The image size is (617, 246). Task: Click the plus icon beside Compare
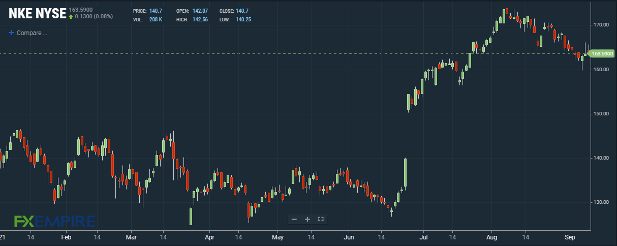tap(11, 33)
